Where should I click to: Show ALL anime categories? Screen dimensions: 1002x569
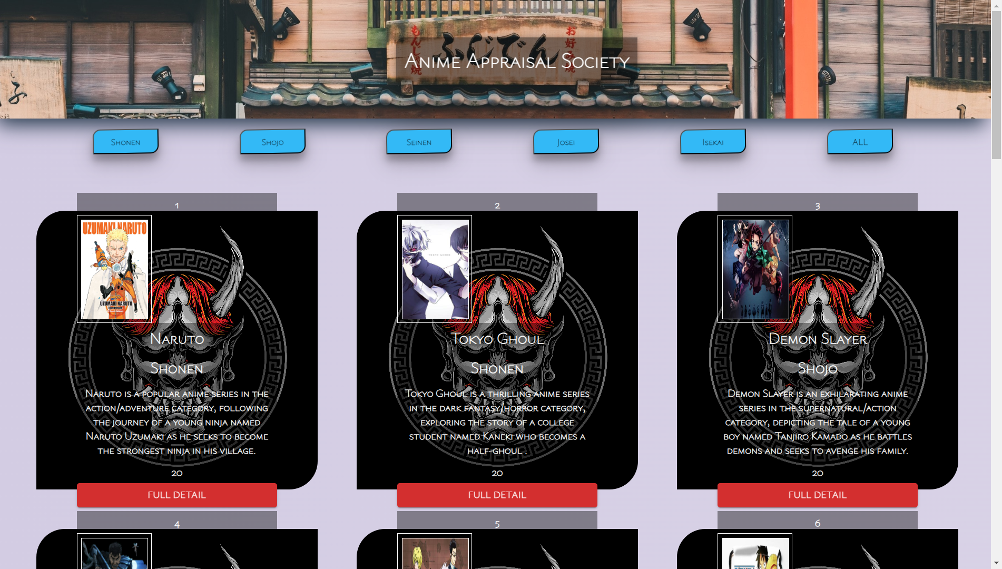coord(860,142)
